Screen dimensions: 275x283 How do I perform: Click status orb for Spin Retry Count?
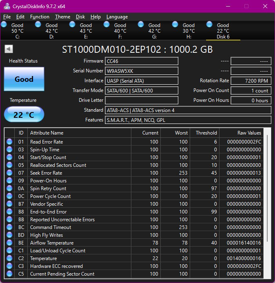coord(9,188)
